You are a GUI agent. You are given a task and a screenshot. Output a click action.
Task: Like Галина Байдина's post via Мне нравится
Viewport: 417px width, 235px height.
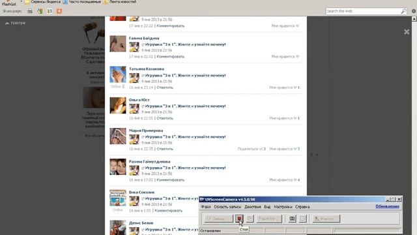pyautogui.click(x=285, y=57)
